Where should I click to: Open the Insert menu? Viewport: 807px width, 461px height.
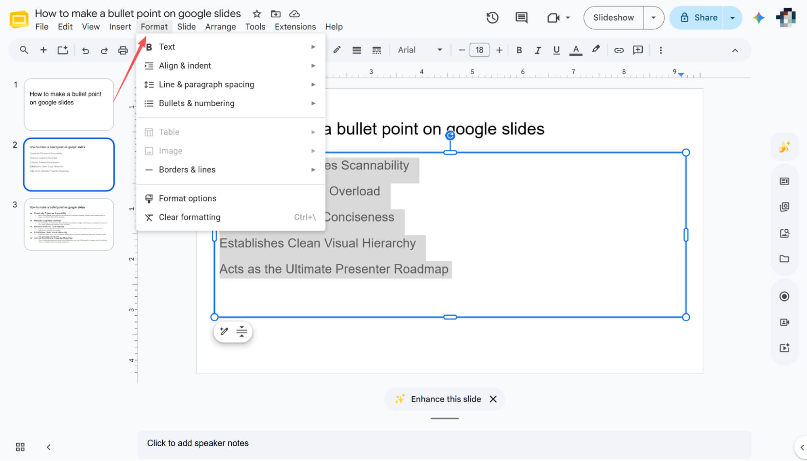tap(120, 27)
